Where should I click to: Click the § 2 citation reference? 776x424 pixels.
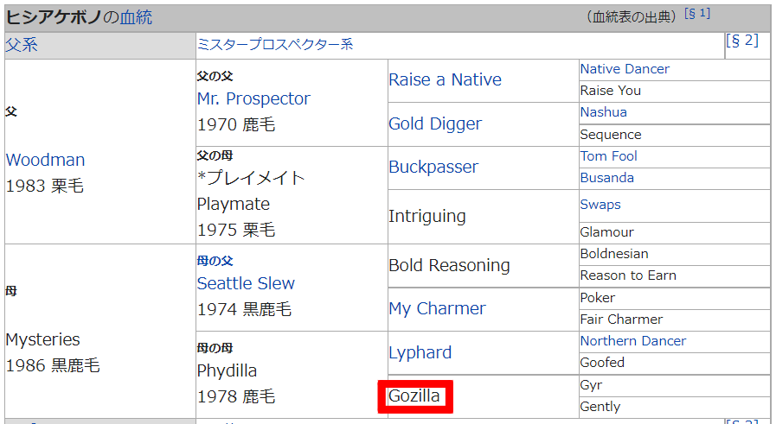coord(742,41)
